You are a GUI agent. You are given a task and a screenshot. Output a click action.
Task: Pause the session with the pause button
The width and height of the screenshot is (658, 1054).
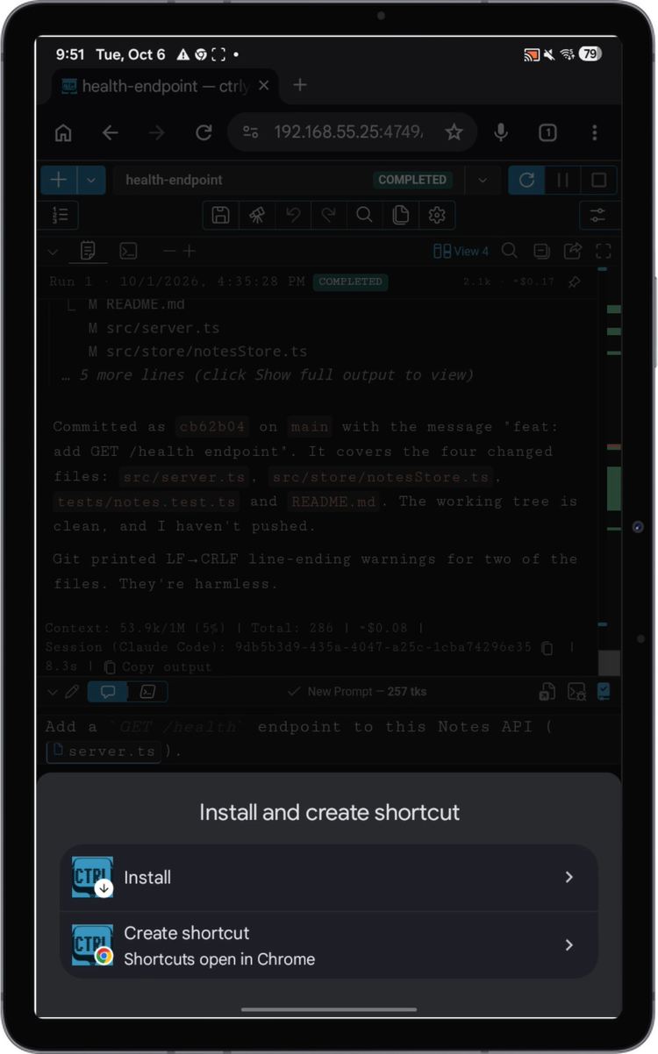tap(562, 180)
